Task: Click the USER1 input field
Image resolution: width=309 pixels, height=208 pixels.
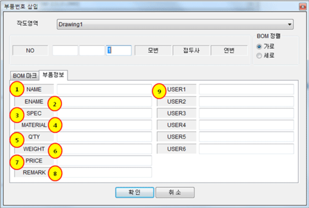Action: [246, 90]
